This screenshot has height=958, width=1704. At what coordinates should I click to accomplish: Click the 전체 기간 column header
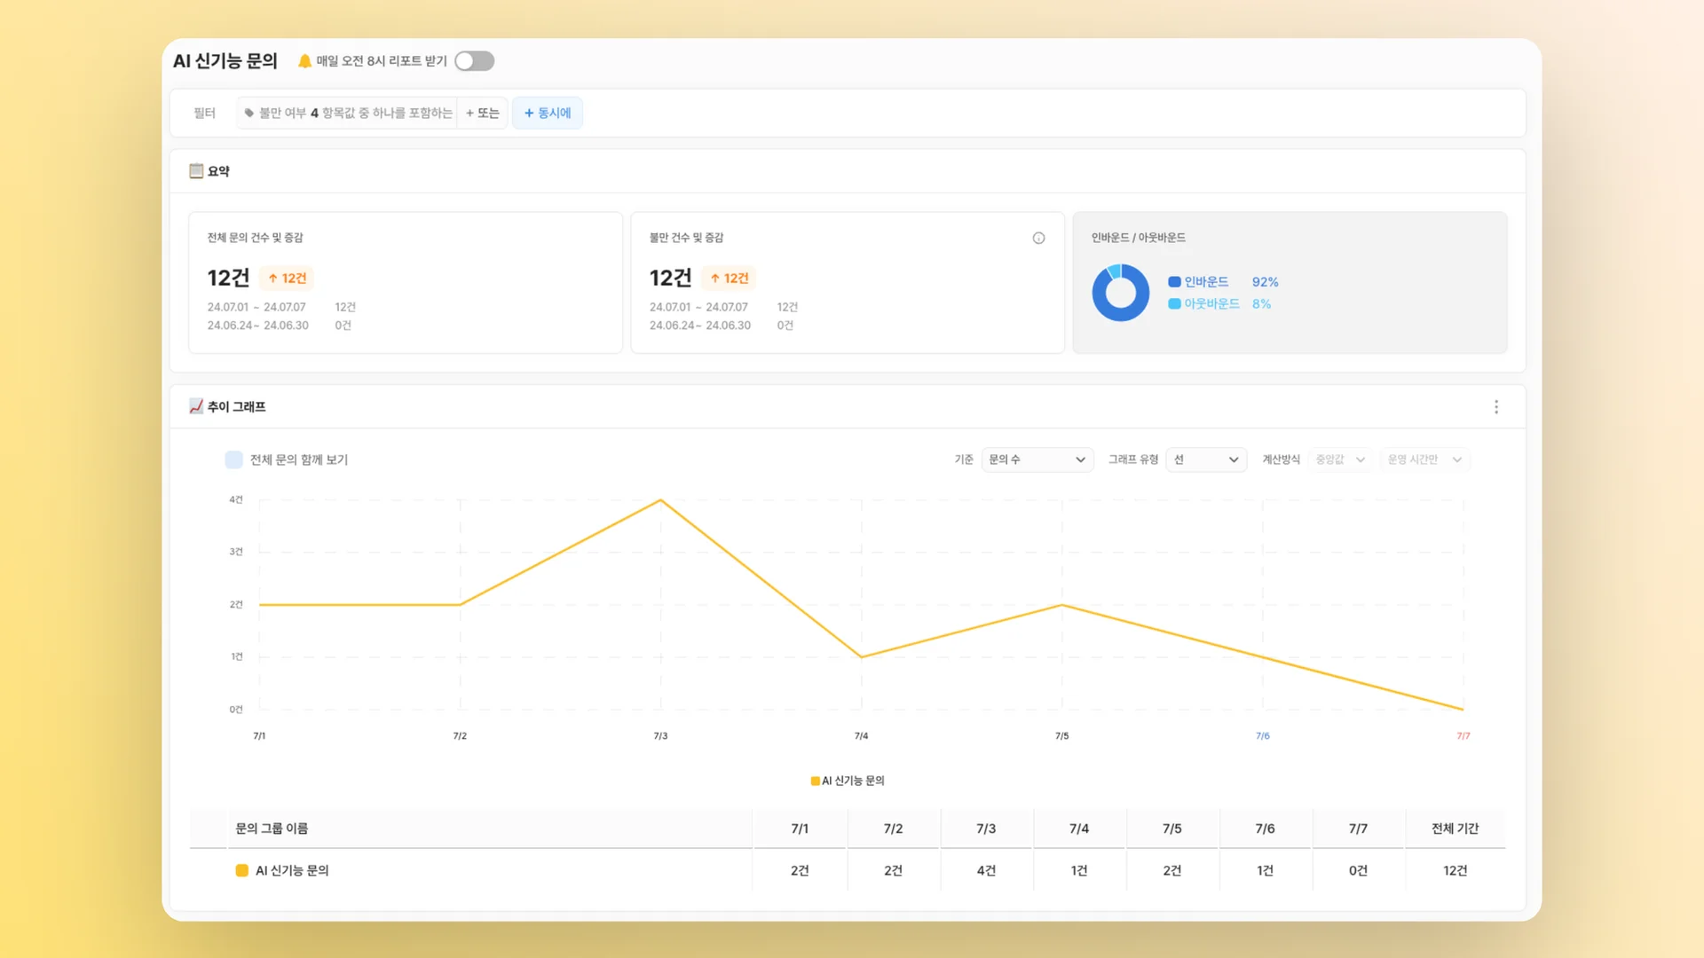point(1455,828)
